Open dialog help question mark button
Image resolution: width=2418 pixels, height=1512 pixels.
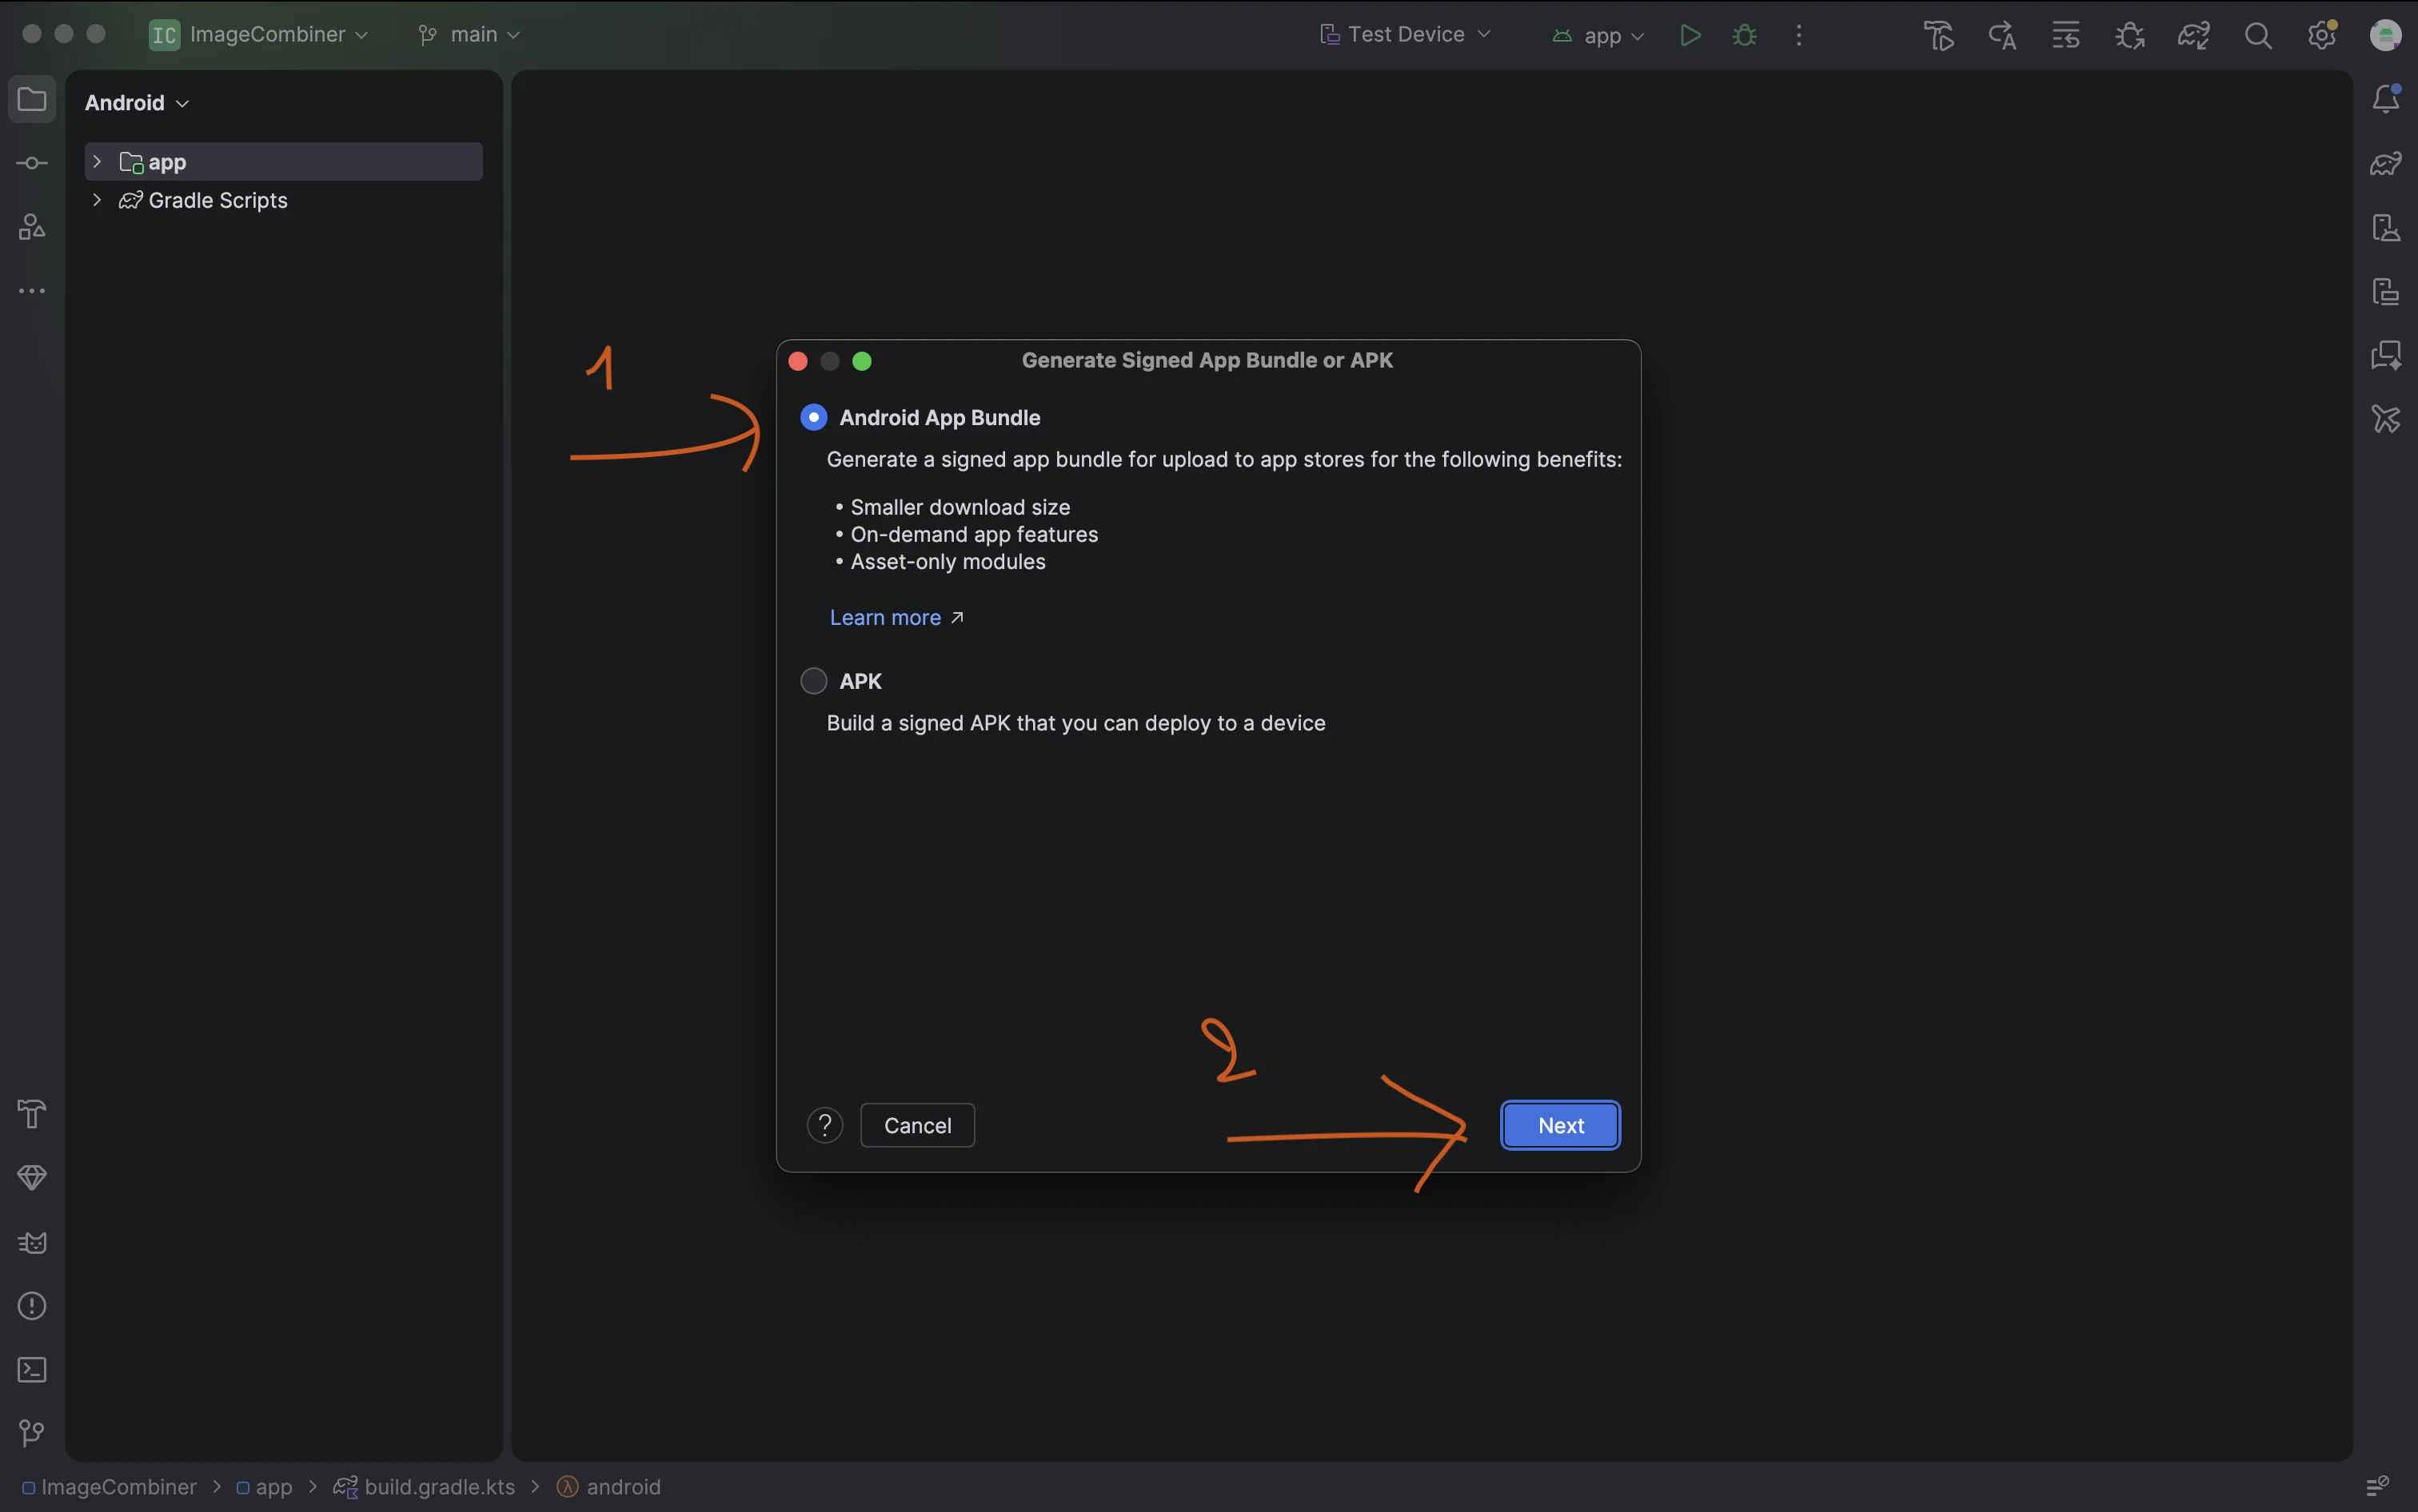point(824,1125)
